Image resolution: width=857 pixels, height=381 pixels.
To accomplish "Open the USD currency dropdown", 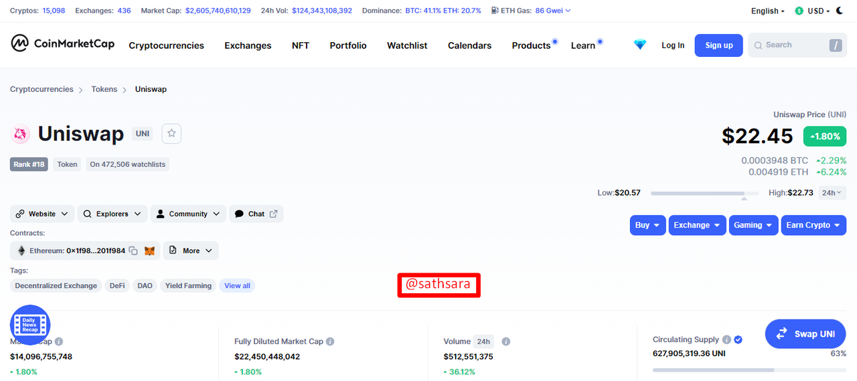I will tap(818, 11).
